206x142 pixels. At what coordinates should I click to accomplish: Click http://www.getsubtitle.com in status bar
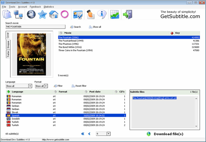56,140
